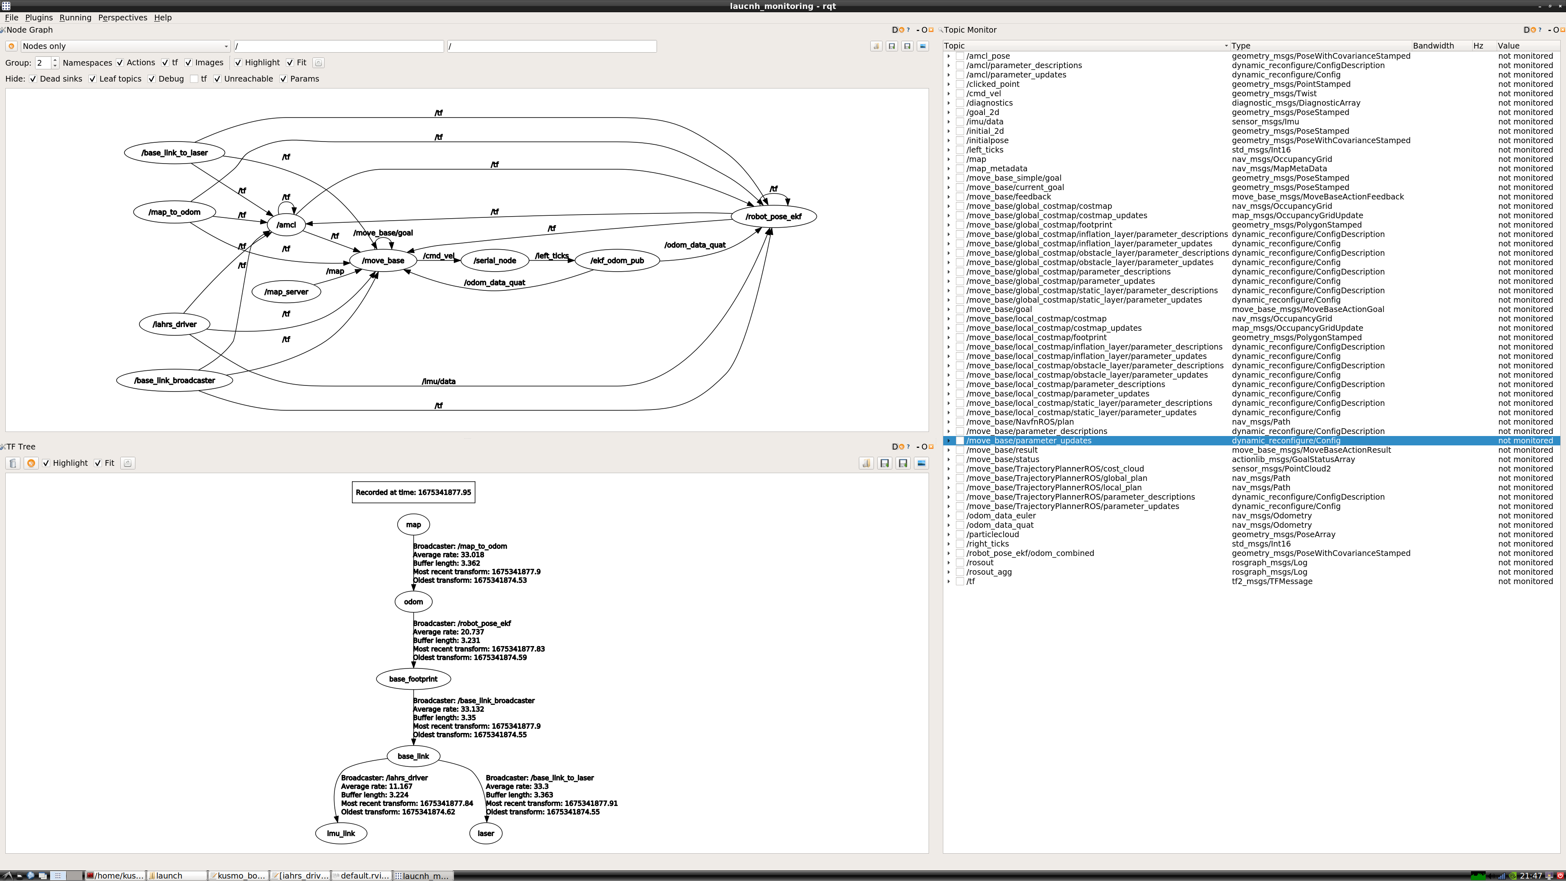Increase the Group depth spinner value
The width and height of the screenshot is (1566, 881).
[55, 60]
